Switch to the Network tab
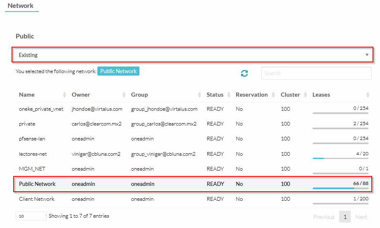Screen dimensions: 380x228 21,6
